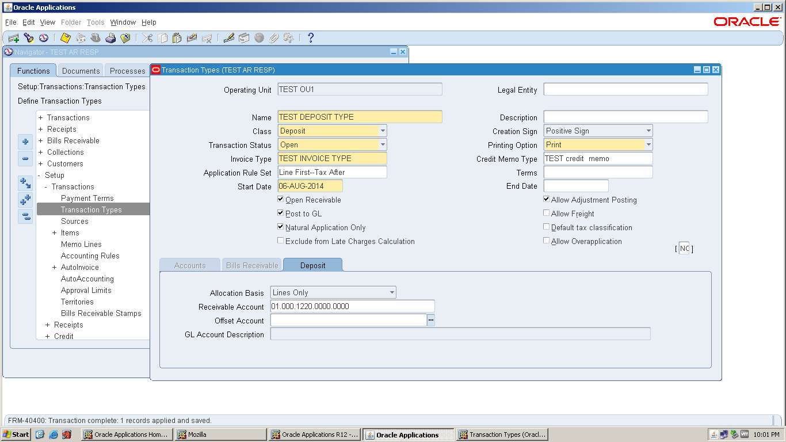Screen dimensions: 786x442
Task: Open the Transaction Status dropdown
Action: [383, 144]
